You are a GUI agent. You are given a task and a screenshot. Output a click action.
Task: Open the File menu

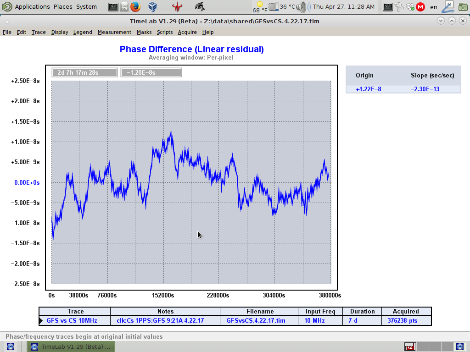tap(7, 32)
